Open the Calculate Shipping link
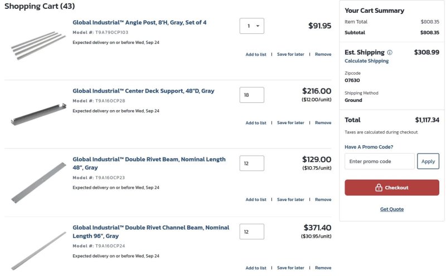This screenshot has height=276, width=446. 366,61
